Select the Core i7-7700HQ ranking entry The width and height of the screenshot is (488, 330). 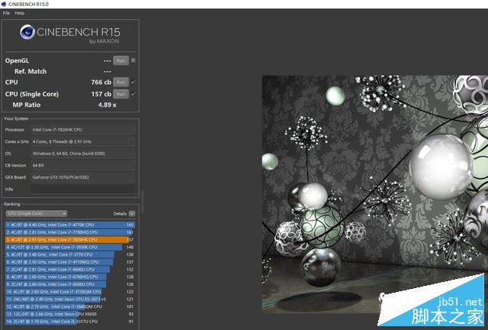pos(69,232)
